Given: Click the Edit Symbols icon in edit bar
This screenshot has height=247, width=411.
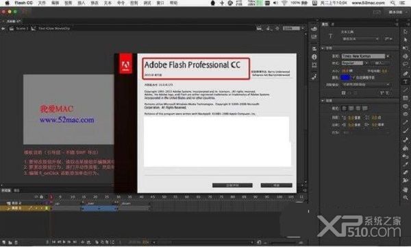Looking at the screenshot, I should point(269,28).
